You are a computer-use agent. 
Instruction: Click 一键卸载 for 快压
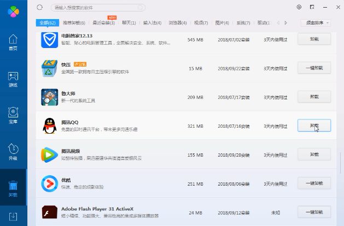(x=314, y=68)
